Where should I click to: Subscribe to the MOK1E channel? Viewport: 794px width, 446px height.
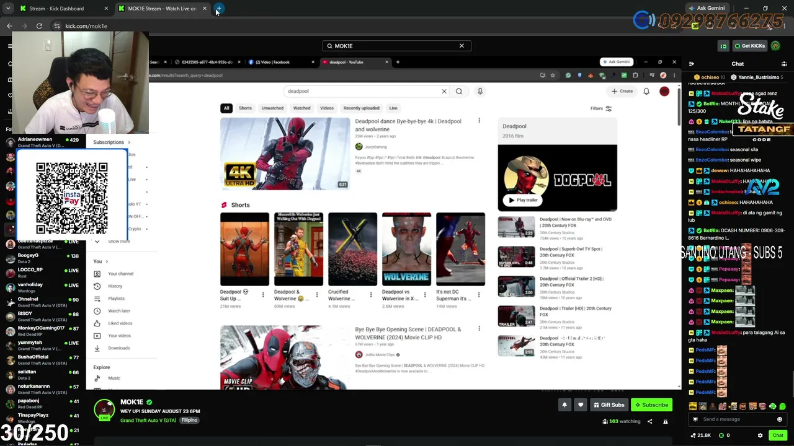pos(651,404)
